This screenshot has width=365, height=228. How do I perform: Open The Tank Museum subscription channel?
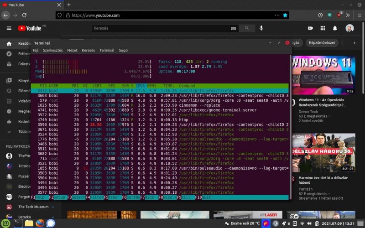(x=33, y=207)
